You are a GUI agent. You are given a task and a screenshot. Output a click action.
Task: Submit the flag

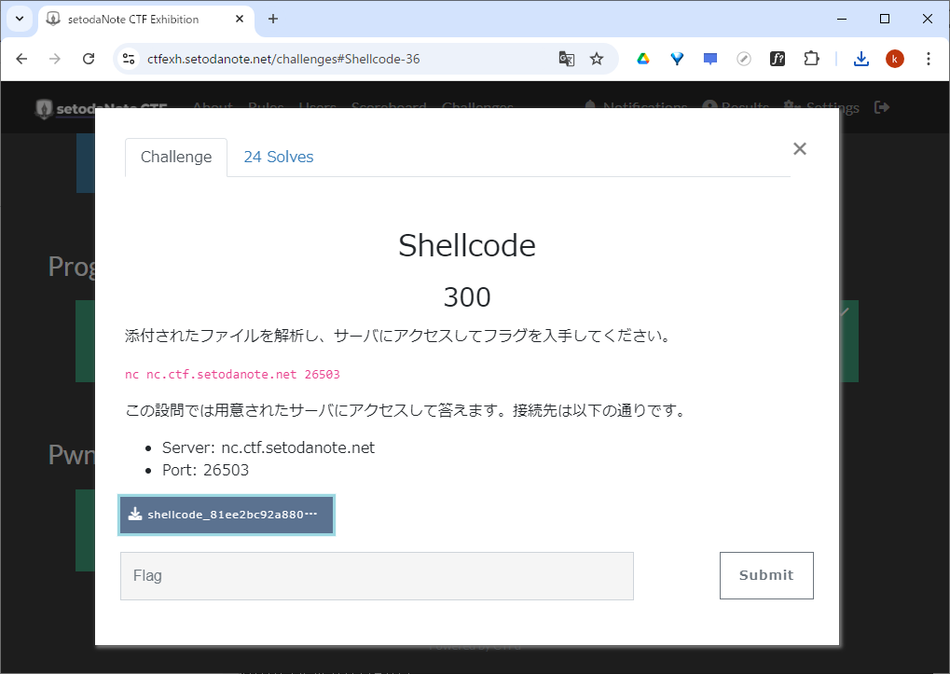[x=766, y=575]
